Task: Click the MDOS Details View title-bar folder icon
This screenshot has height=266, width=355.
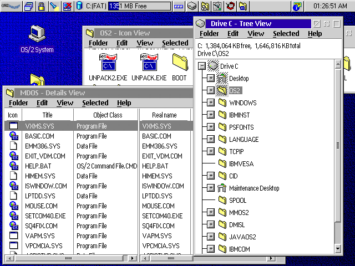Action: (x=10, y=93)
